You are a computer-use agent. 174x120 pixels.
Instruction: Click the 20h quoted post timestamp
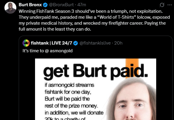point(118,43)
